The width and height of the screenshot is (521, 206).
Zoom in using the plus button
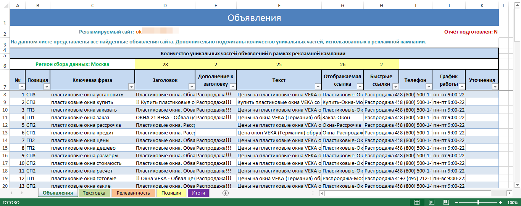click(x=500, y=202)
